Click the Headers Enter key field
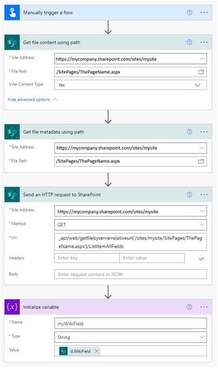The image size is (218, 368). pos(87,258)
